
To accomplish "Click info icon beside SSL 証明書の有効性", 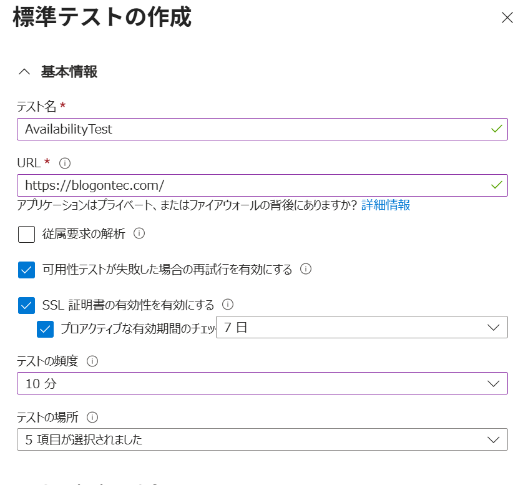I will click(228, 305).
